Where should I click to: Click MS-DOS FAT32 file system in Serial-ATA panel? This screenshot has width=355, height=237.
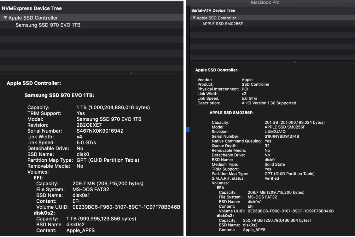(262, 197)
